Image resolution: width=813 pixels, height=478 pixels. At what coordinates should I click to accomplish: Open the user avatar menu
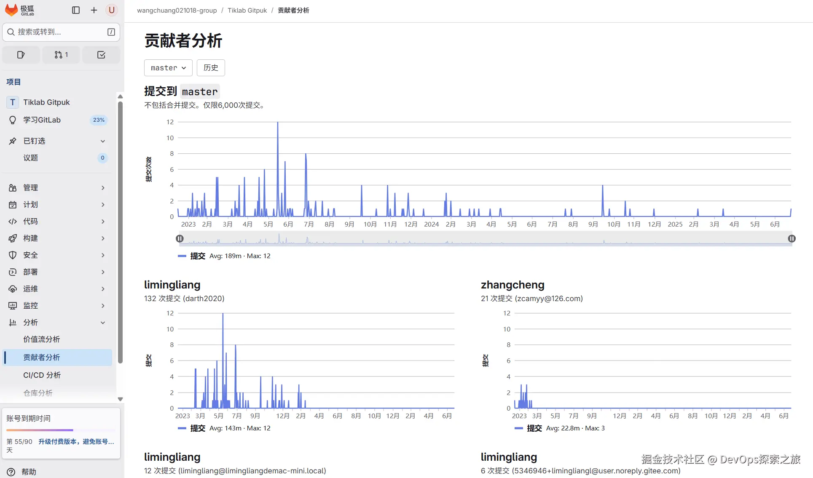point(111,10)
